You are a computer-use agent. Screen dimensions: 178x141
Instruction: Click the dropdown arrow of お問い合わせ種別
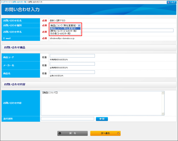pyautogui.click(x=79, y=25)
